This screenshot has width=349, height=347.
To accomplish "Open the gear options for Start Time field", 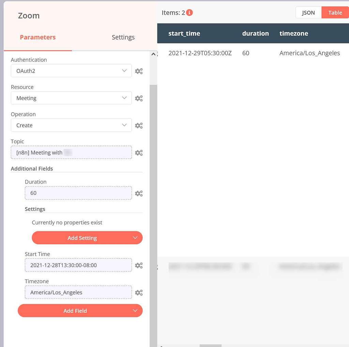I will click(x=139, y=265).
